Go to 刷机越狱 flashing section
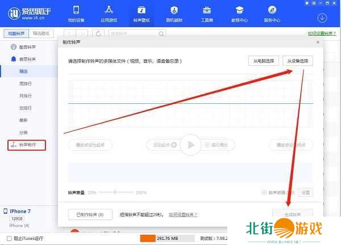Viewport: 341px width, 245px height. point(173,14)
